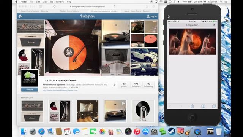Open GarageBand from the Dock
Screen dimensions: 243x137
pos(188,132)
